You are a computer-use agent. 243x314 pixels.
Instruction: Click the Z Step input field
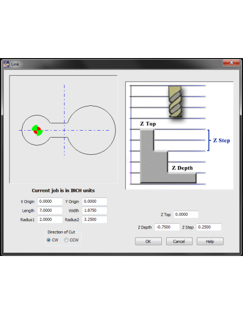tap(209, 227)
